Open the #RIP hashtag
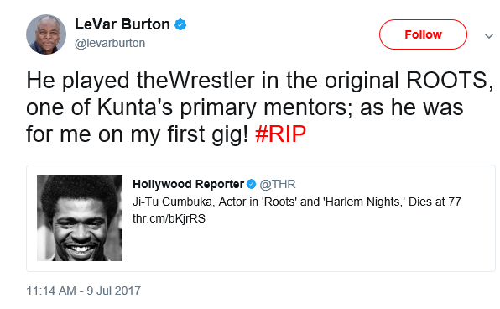This screenshot has height=309, width=500. 280,134
